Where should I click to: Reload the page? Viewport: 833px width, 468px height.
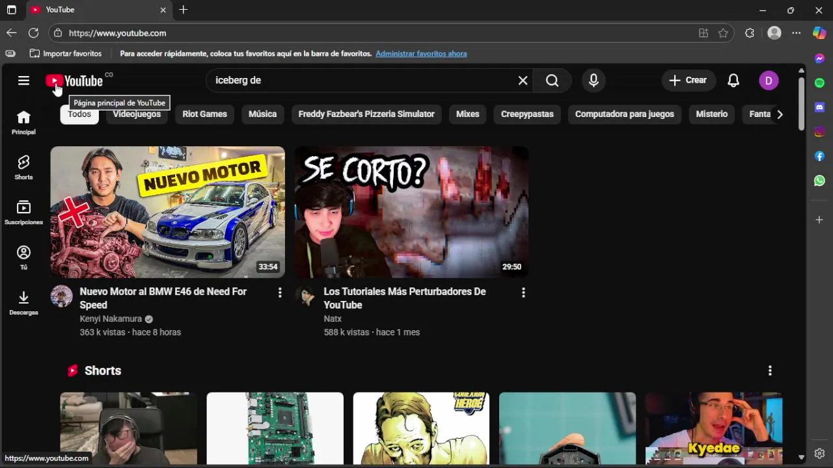click(x=34, y=33)
